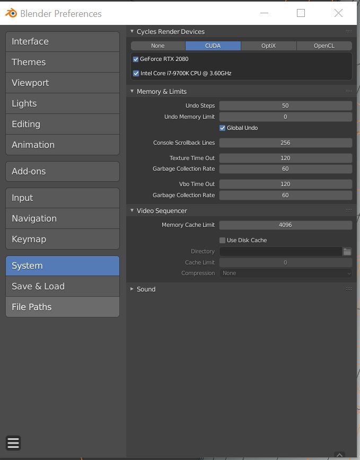This screenshot has height=460, width=360.
Task: Select None compute device type
Action: tap(158, 46)
